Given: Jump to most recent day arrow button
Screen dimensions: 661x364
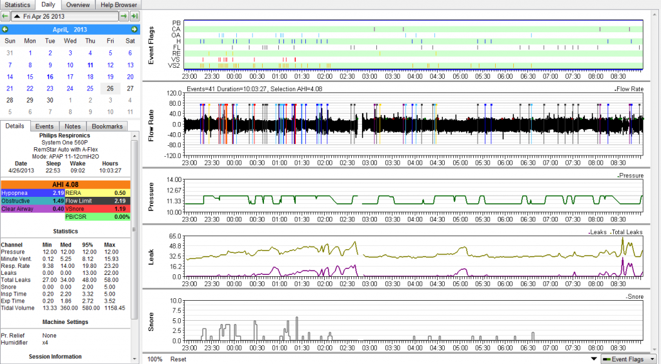Looking at the screenshot, I should pos(133,16).
